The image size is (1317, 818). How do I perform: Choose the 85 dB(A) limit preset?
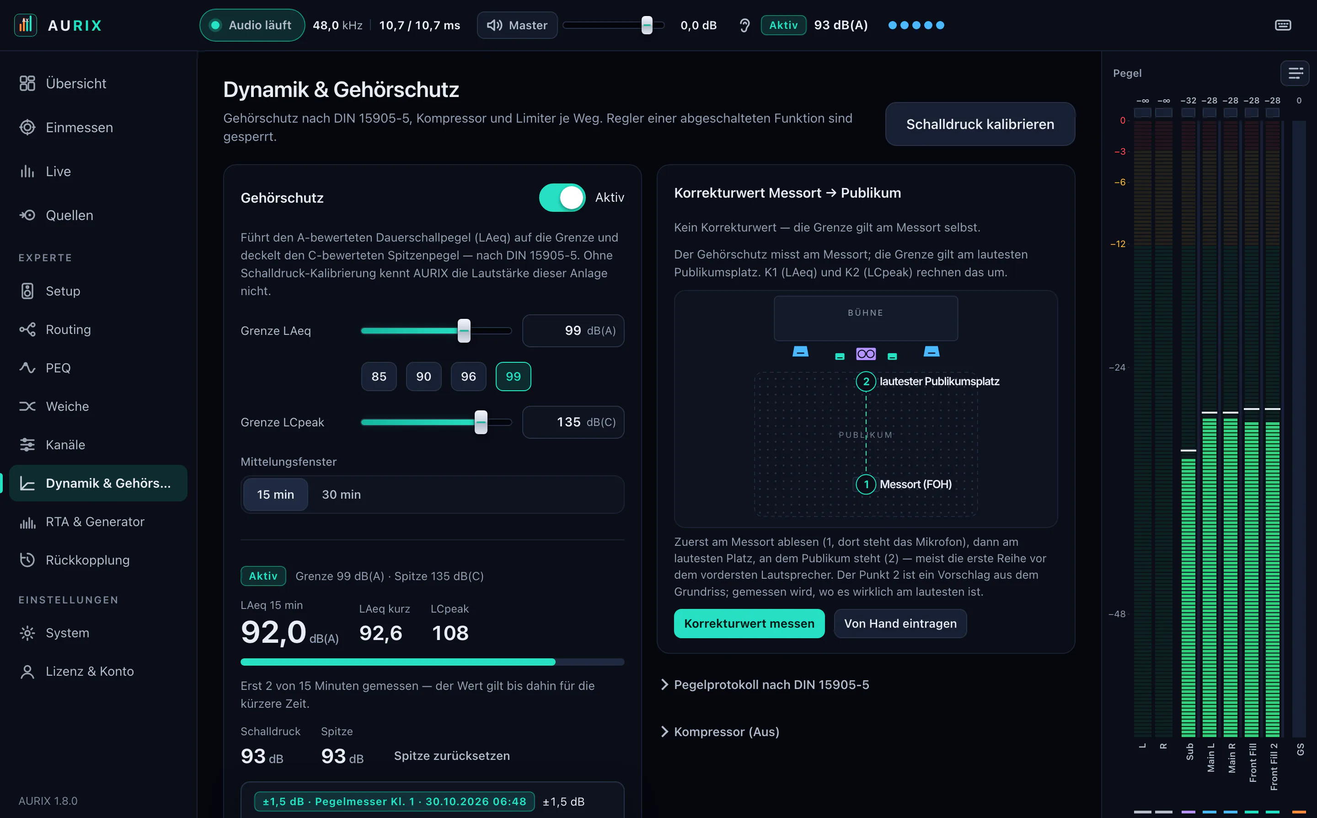[x=379, y=377]
